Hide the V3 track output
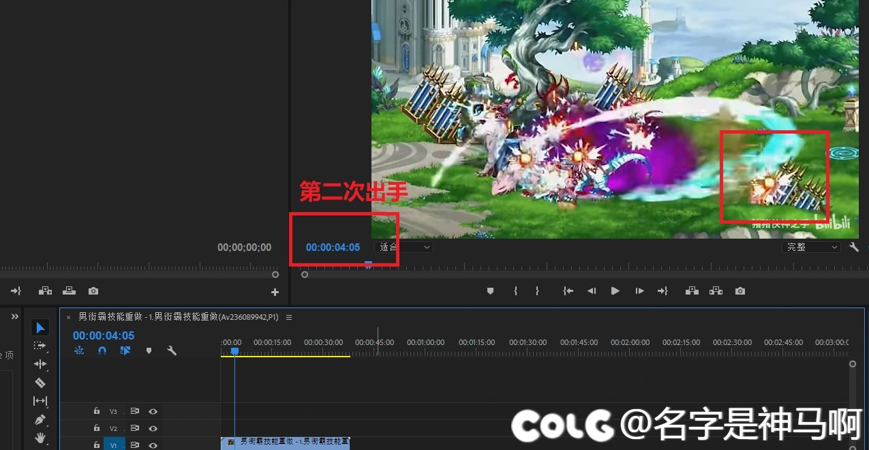 (153, 411)
